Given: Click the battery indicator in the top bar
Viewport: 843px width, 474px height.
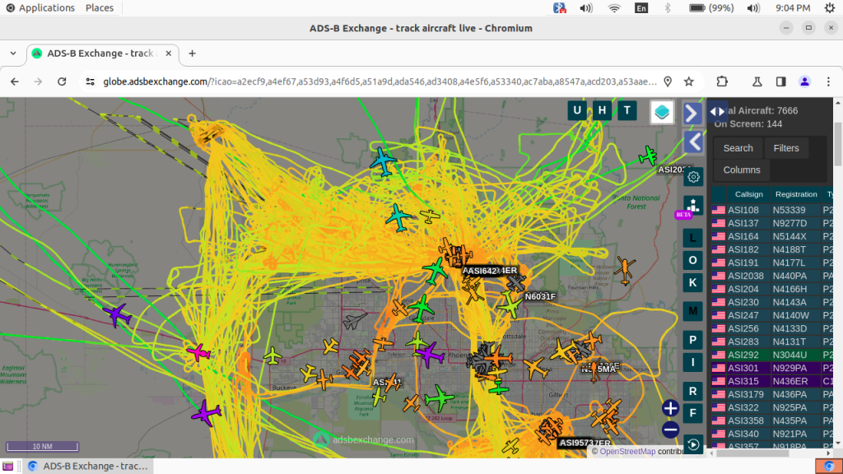Looking at the screenshot, I should 711,8.
